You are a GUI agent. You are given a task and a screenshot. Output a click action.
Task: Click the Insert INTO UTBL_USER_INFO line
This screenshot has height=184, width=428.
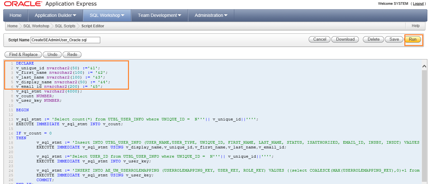(228, 142)
